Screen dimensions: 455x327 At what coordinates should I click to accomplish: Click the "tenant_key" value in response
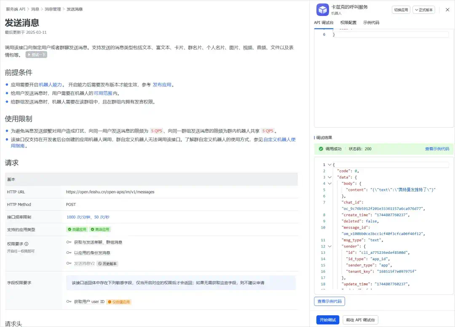click(x=396, y=272)
